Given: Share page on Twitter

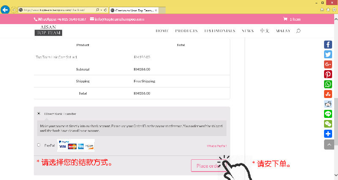Looking at the screenshot, I should click(x=328, y=55).
